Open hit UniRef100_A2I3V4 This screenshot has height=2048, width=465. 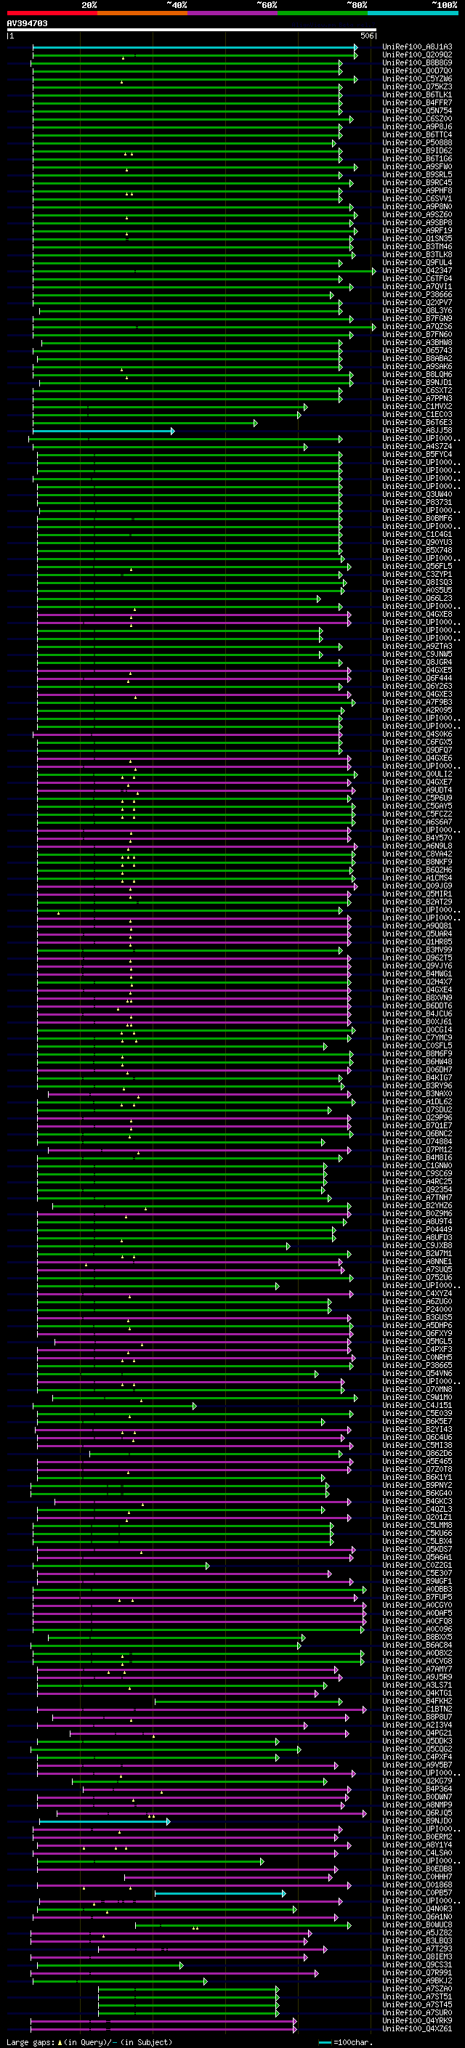pyautogui.click(x=417, y=1725)
